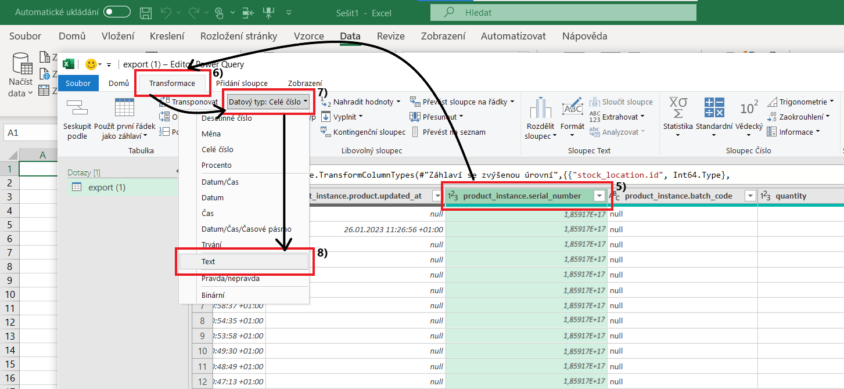844x389 pixels.
Task: Select Text from data type menu
Action: point(209,262)
